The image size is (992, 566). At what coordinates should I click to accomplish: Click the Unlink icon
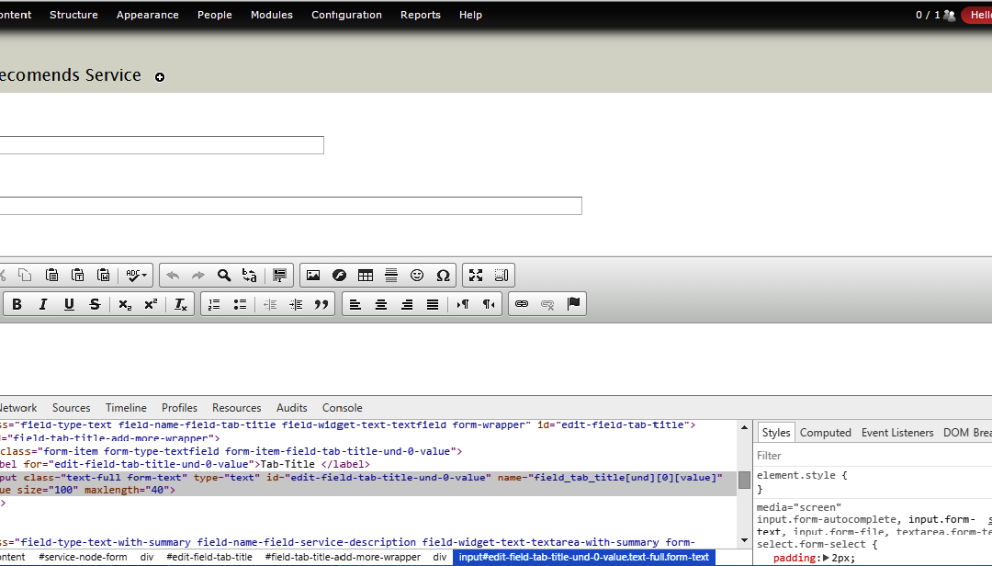click(x=547, y=304)
